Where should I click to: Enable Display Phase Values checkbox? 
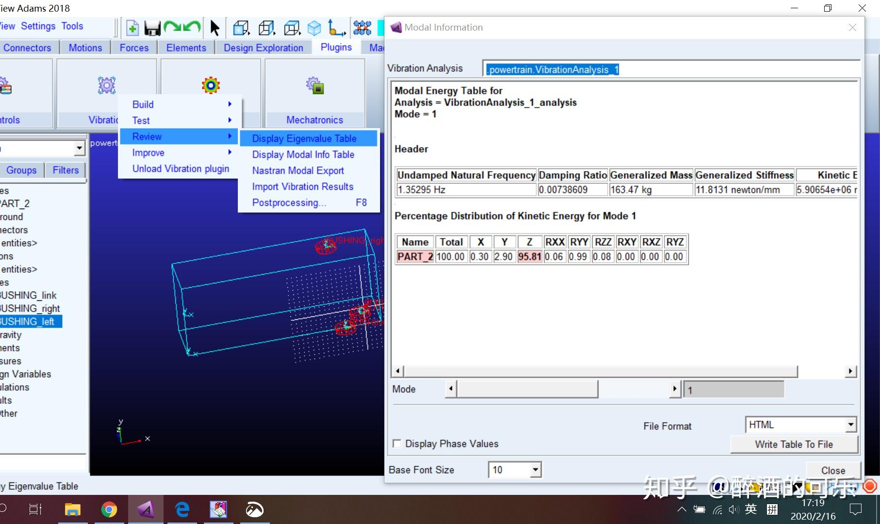click(x=397, y=443)
